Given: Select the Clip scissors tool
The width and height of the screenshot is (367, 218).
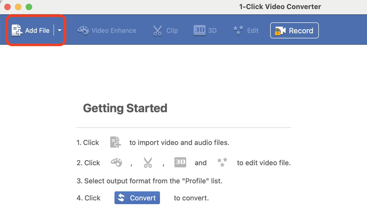Looking at the screenshot, I should pyautogui.click(x=165, y=30).
